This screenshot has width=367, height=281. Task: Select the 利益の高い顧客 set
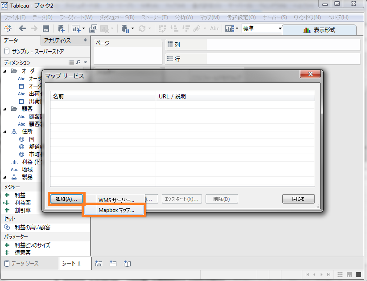32,227
